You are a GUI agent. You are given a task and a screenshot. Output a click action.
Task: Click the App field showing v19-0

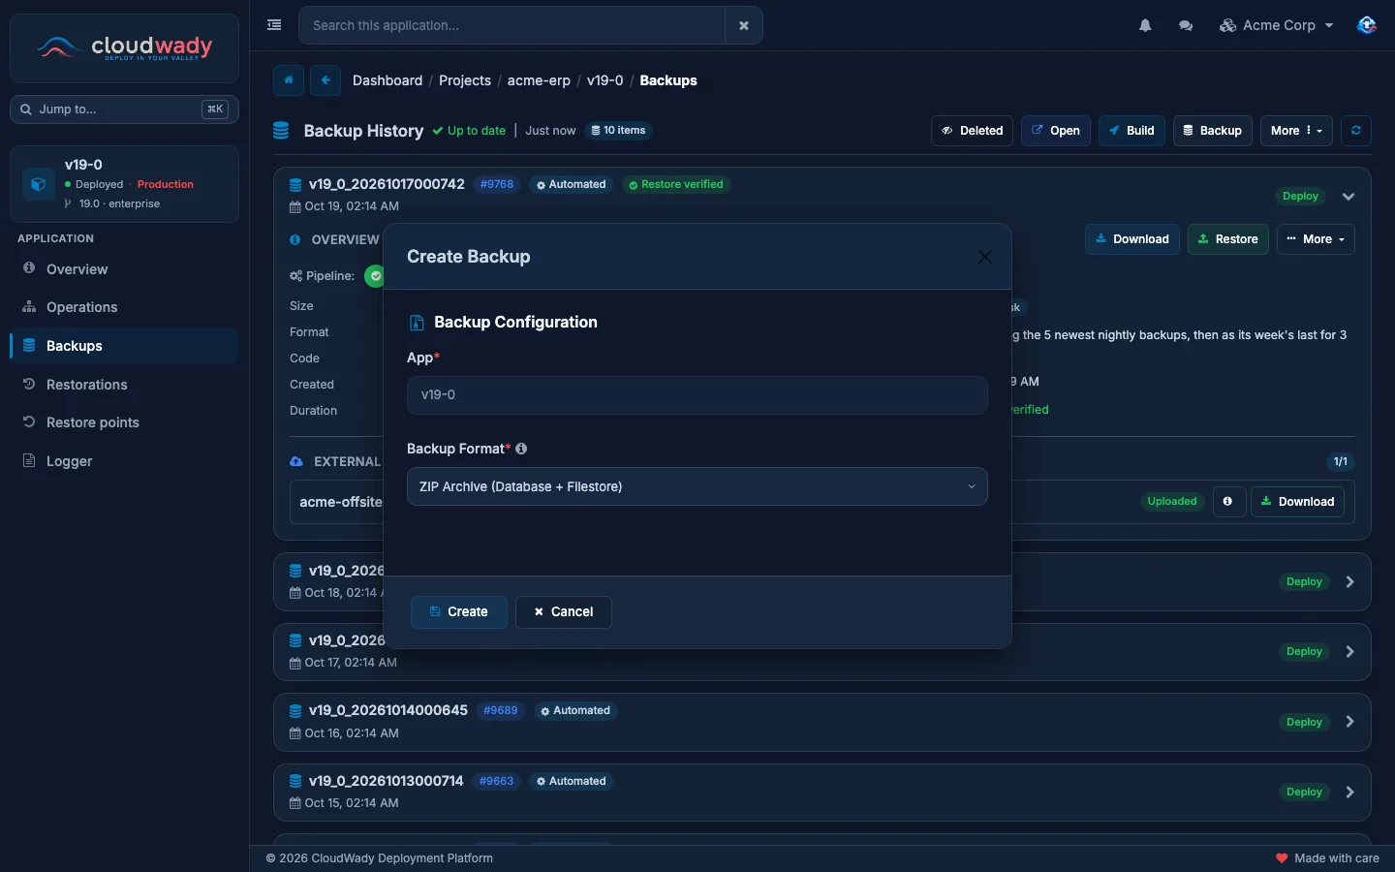click(697, 395)
